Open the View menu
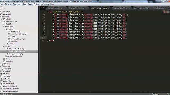The width and height of the screenshot is (170, 95). pos(19,4)
